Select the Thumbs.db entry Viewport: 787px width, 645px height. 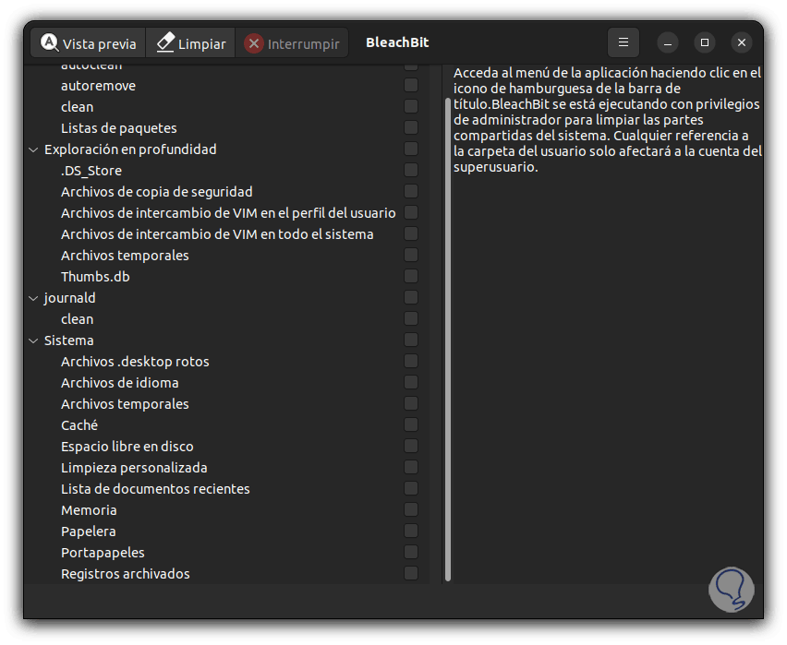point(95,276)
